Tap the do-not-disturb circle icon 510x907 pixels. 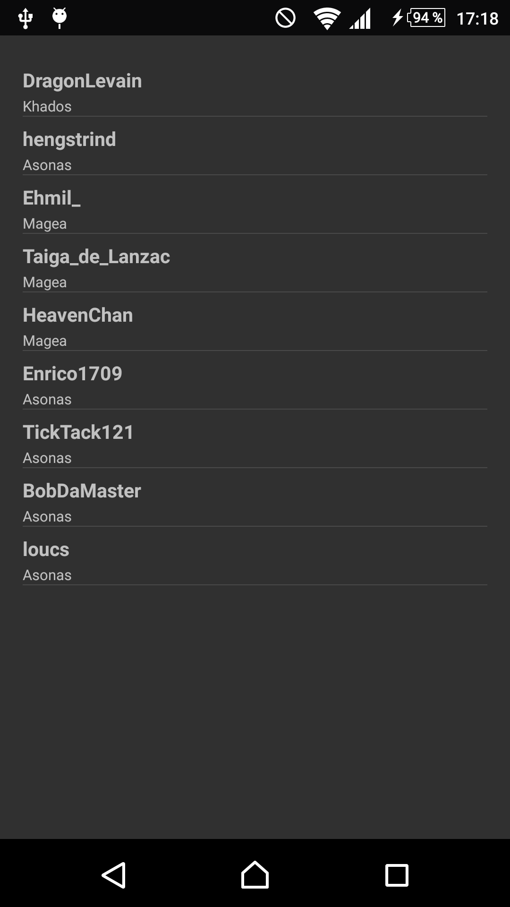[x=285, y=18]
